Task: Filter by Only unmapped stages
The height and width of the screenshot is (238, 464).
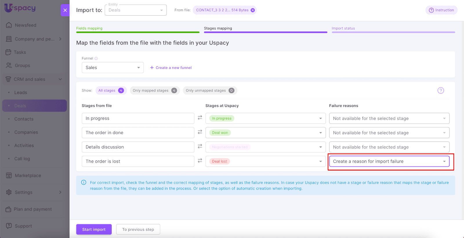Action: pyautogui.click(x=210, y=91)
